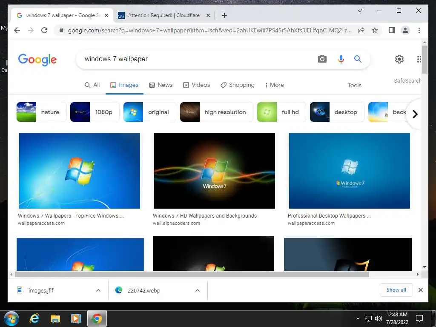The height and width of the screenshot is (327, 436).
Task: Filter by the full hd chip
Action: tap(281, 112)
